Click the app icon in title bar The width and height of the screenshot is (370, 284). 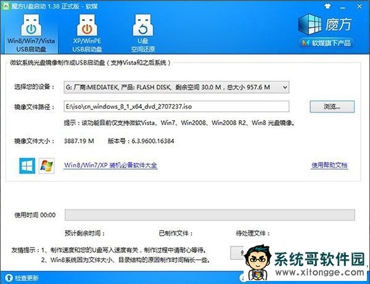pyautogui.click(x=5, y=6)
